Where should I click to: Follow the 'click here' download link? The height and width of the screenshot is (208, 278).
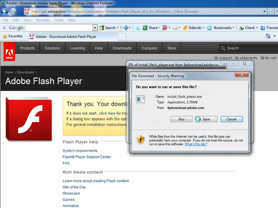coord(107,113)
